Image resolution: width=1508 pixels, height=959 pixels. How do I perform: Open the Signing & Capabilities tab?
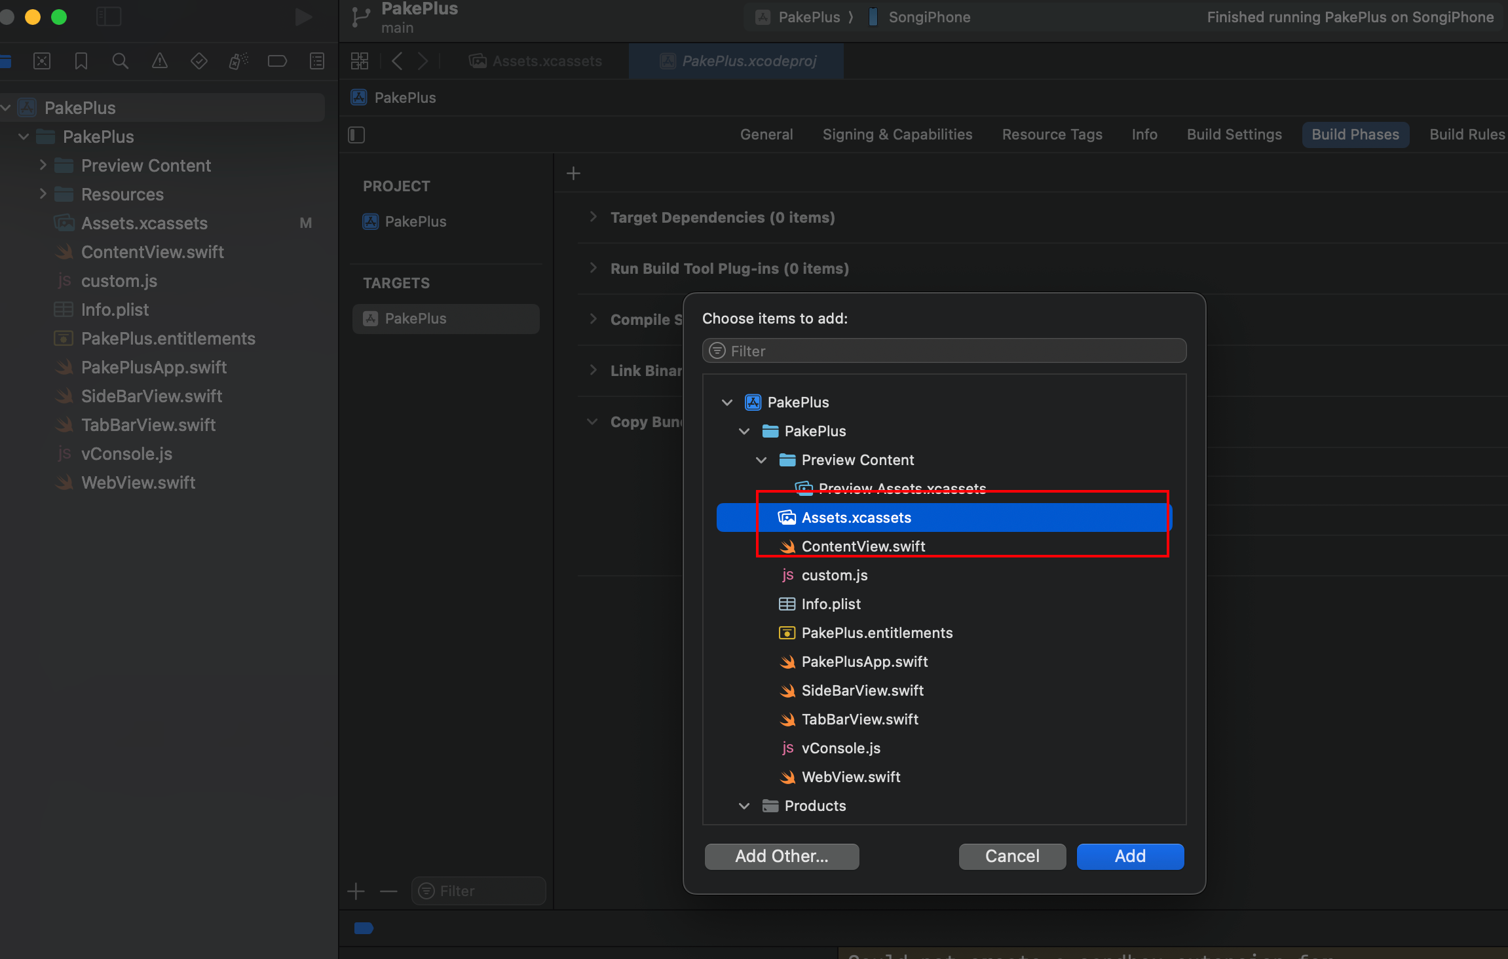[x=897, y=134]
